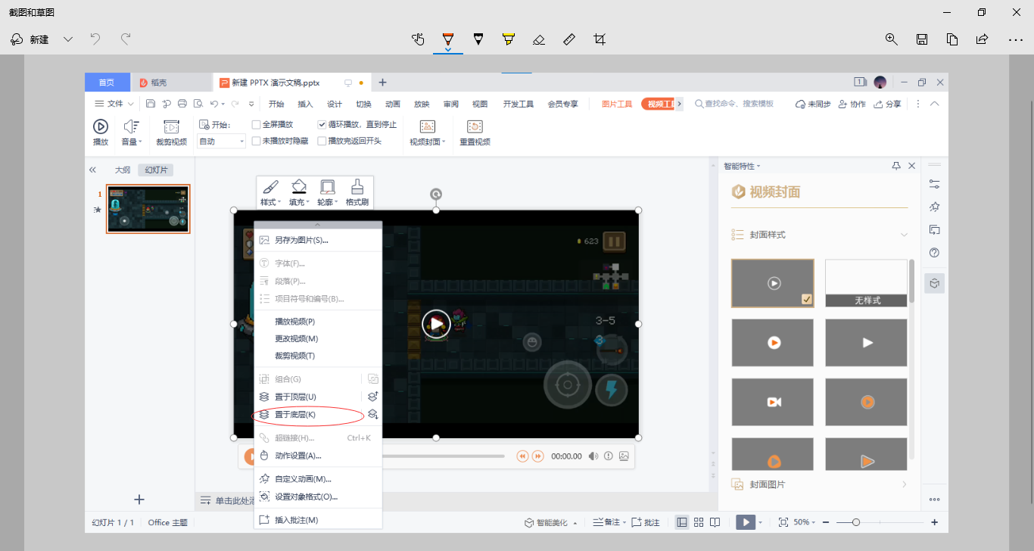The width and height of the screenshot is (1034, 551).
Task: Click the zoom slider track
Action: pos(878,522)
